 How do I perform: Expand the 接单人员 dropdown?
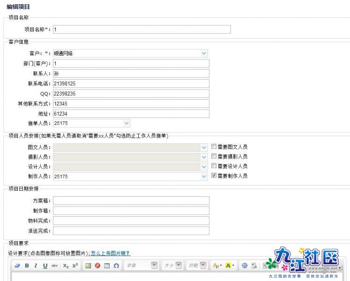(127, 123)
